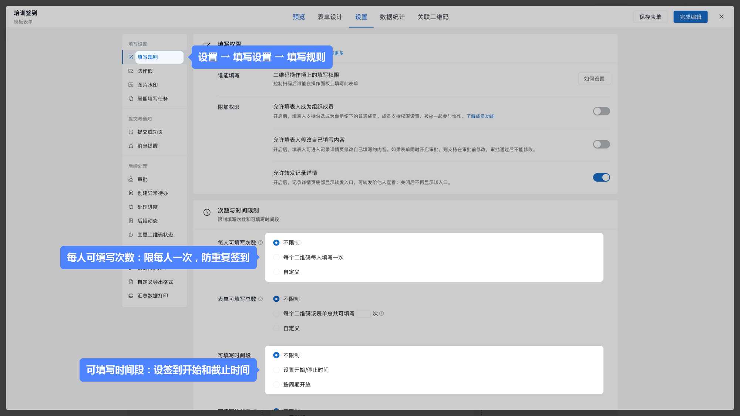The image size is (740, 416).
Task: Switch to the 数据统计 tab
Action: click(392, 17)
